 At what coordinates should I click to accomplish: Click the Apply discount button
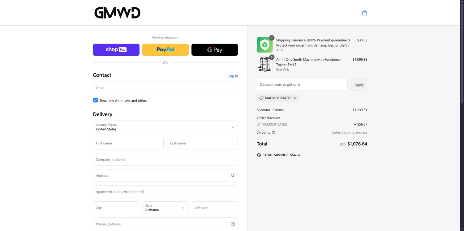[359, 84]
